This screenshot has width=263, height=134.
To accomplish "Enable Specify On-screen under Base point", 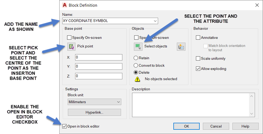I will tap(69, 38).
